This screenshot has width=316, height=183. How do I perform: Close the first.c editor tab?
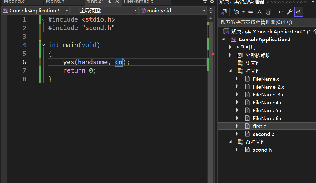[x=117, y=2]
